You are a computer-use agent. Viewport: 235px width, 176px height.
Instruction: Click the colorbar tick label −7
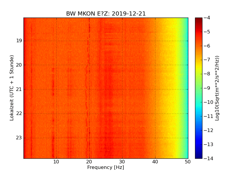tap(207, 60)
